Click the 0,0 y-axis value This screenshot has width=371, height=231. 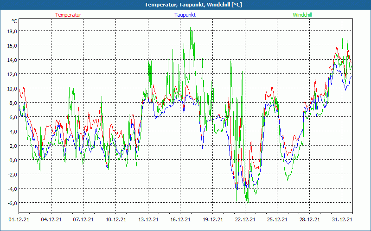(13, 160)
